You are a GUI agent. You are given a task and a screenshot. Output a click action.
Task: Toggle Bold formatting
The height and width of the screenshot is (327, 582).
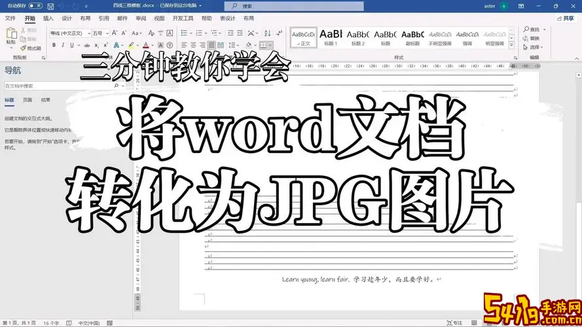(x=54, y=45)
